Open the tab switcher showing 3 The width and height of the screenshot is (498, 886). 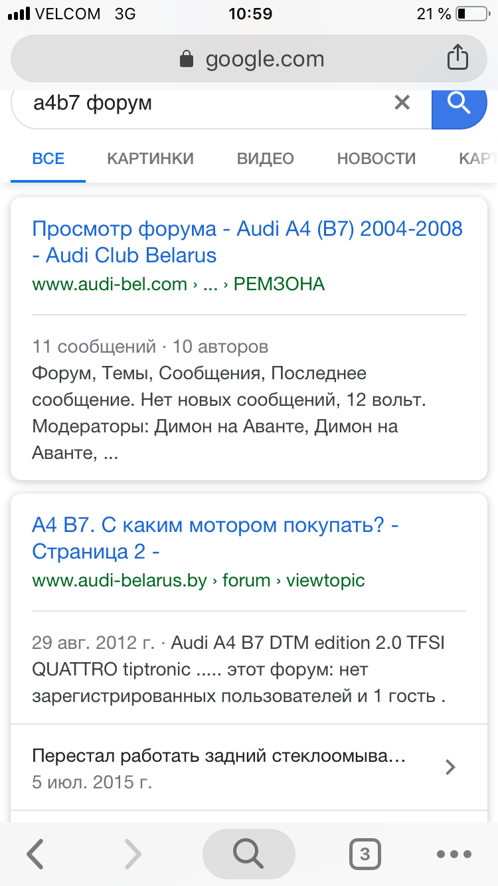tap(365, 854)
